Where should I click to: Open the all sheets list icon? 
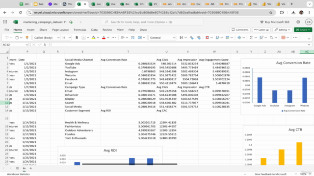pyautogui.click(x=18, y=168)
